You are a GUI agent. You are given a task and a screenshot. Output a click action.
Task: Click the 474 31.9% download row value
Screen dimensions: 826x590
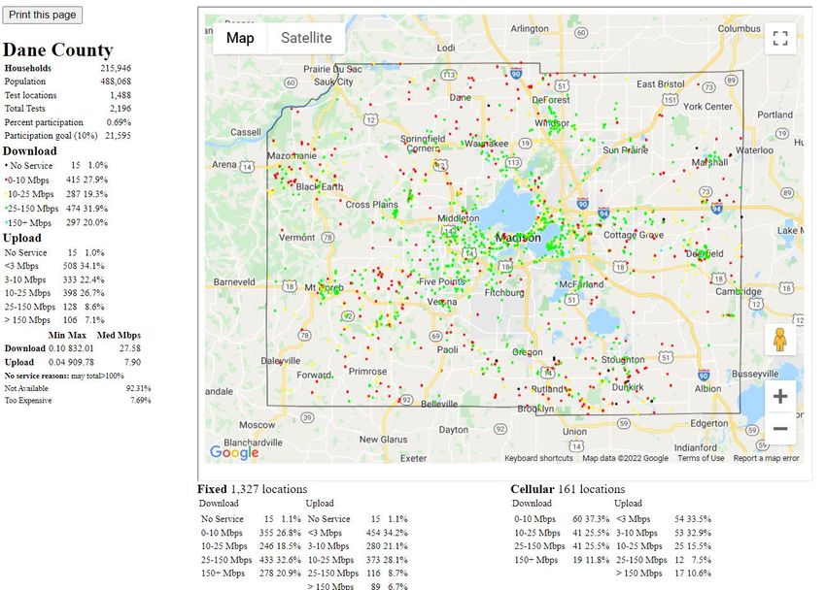click(86, 209)
